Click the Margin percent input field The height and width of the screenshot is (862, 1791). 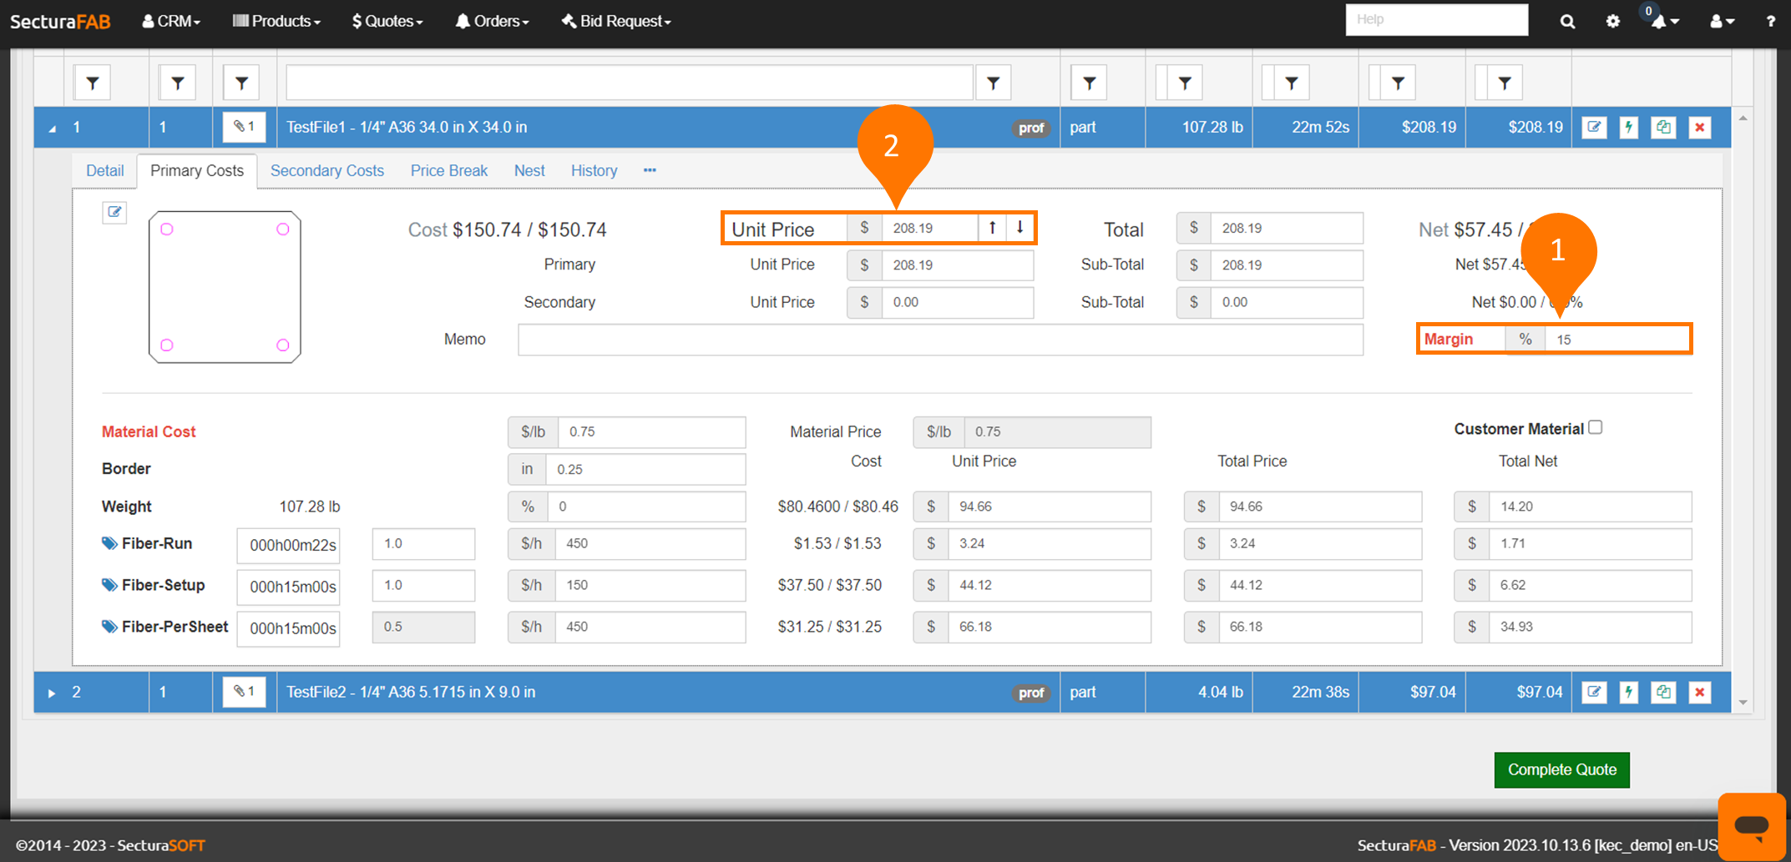[x=1616, y=340]
